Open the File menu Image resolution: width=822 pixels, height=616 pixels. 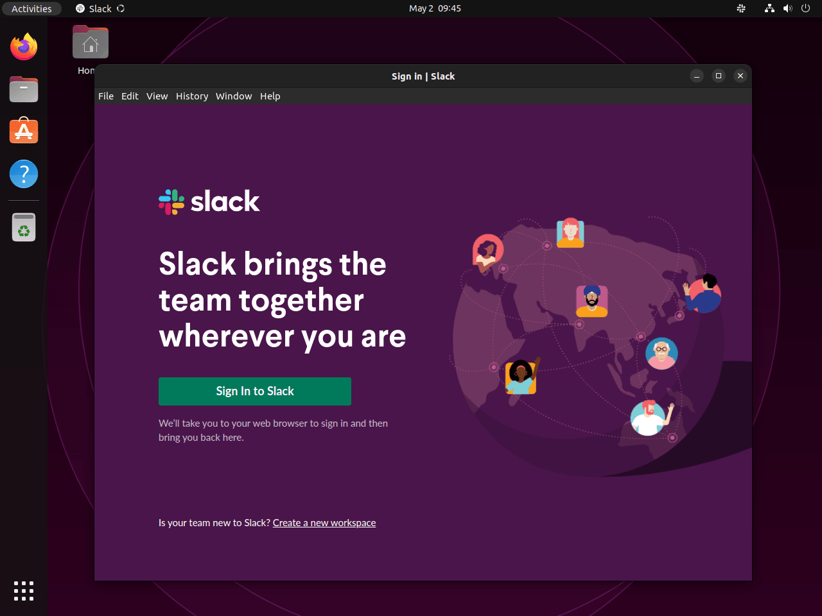[x=106, y=96]
